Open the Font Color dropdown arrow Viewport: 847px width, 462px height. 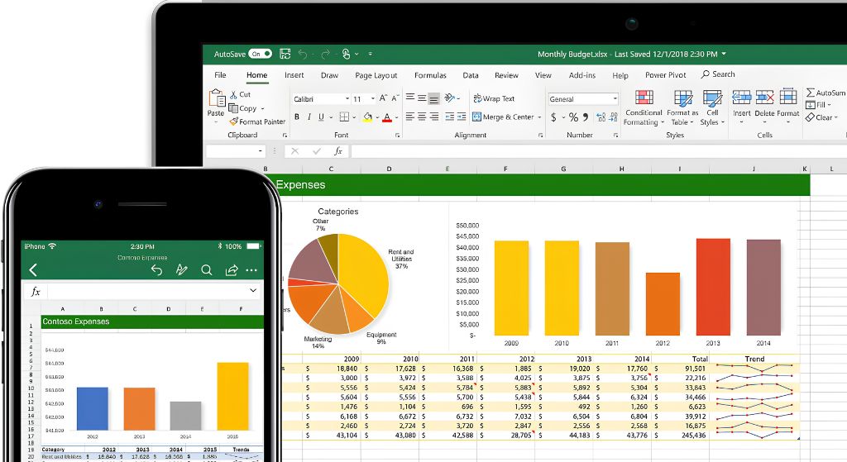coord(397,117)
